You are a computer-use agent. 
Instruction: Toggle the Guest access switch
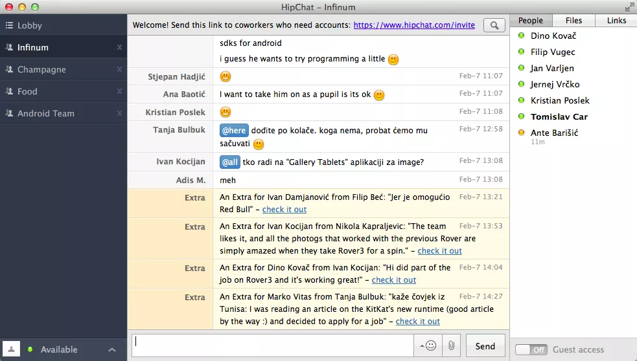[531, 349]
